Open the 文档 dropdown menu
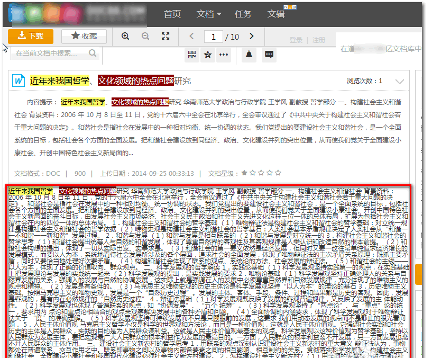This screenshot has width=432, height=358. pos(209,14)
